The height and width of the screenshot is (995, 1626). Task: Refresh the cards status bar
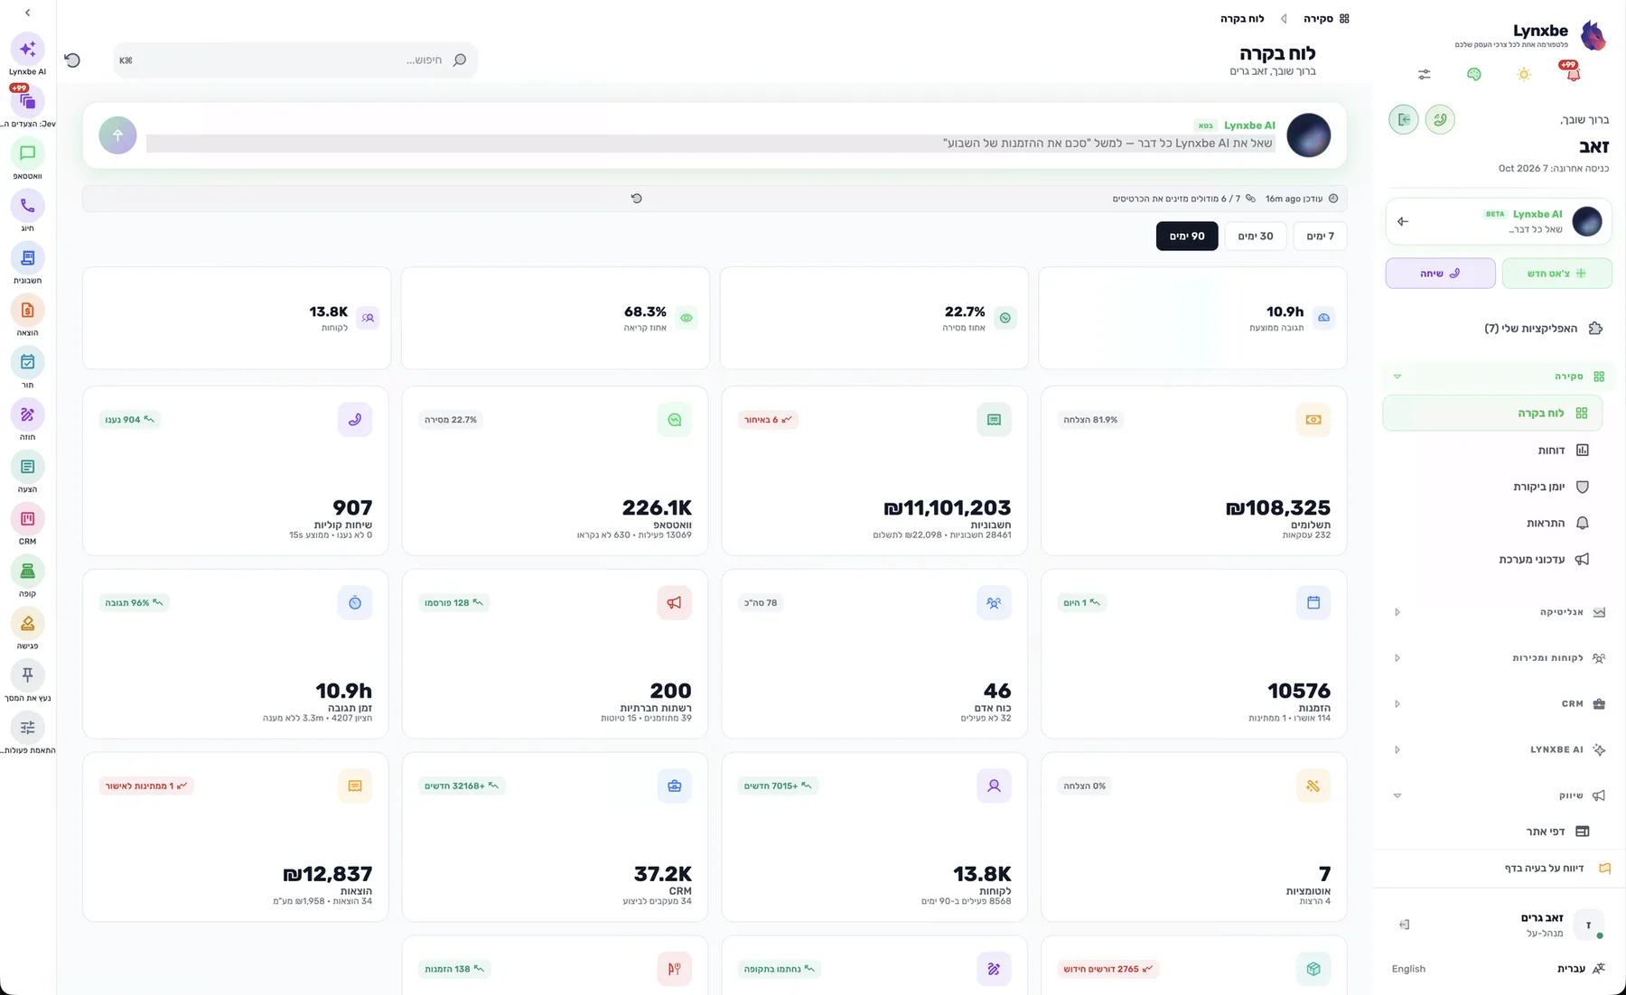(637, 199)
